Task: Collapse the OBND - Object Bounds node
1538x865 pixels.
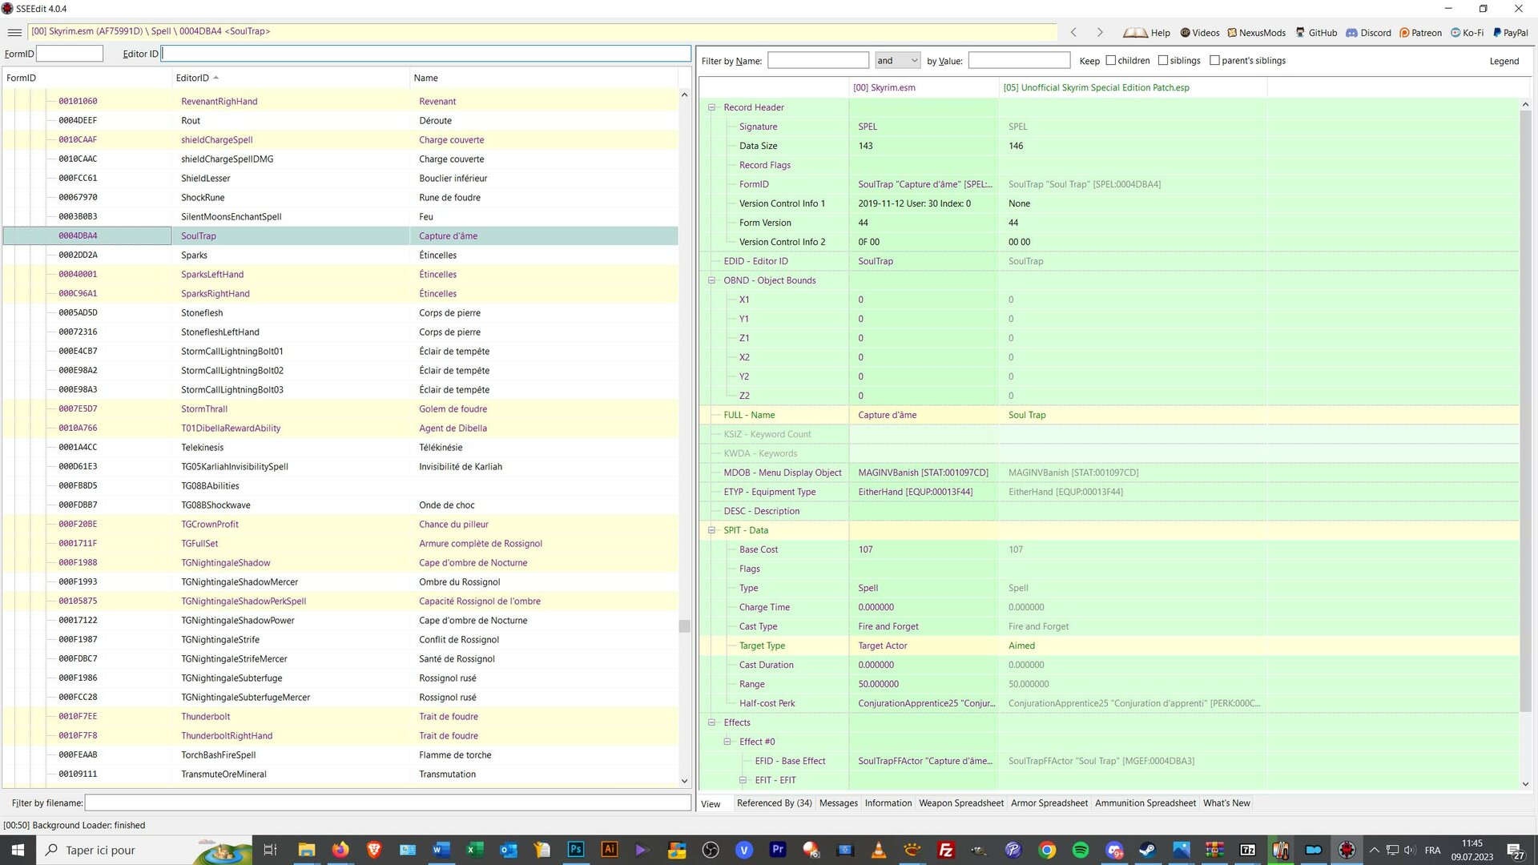Action: (x=711, y=280)
